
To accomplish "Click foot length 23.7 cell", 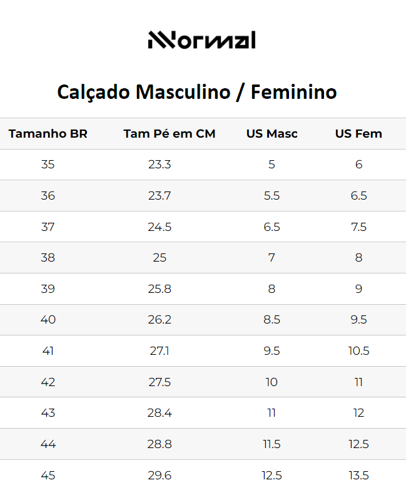I will [x=160, y=196].
